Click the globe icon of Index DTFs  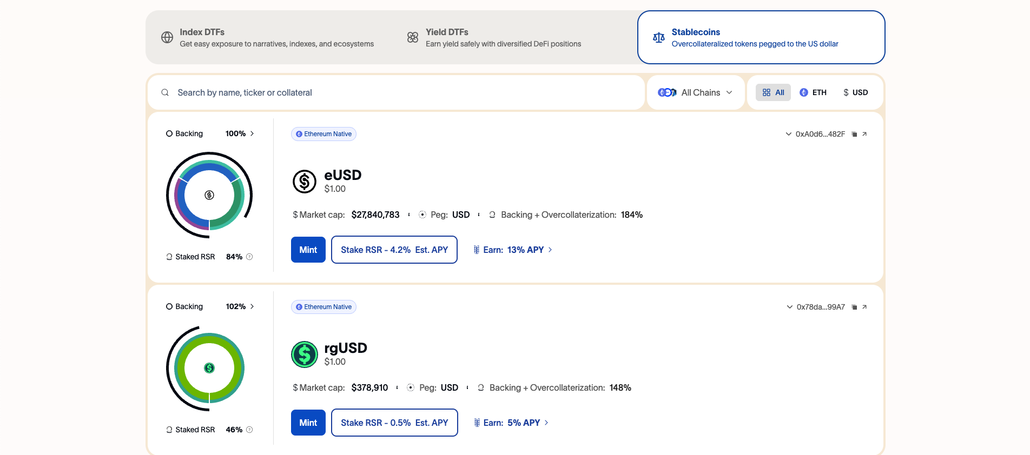coord(167,37)
